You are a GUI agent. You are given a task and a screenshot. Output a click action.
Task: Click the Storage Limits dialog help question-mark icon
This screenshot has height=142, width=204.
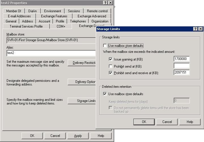coord(195,29)
